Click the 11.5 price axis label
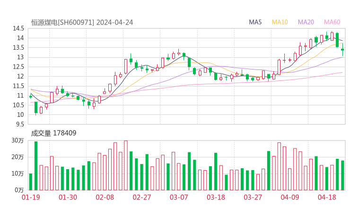This screenshot has height=208, width=350. pyautogui.click(x=18, y=86)
